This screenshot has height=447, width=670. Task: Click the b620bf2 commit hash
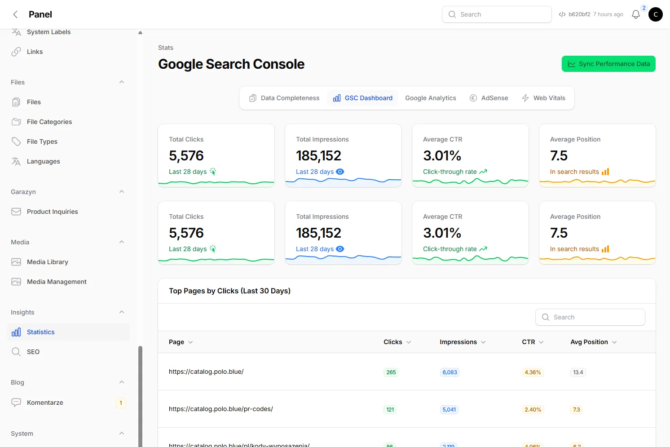click(x=579, y=14)
